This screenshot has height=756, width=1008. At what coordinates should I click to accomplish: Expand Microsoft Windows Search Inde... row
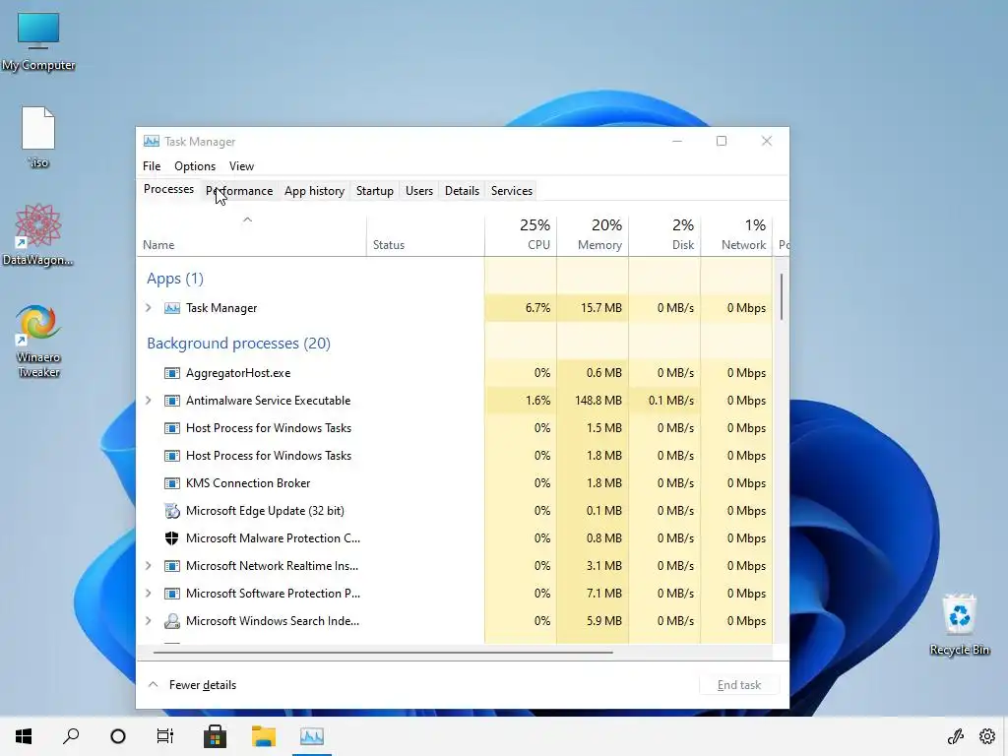click(149, 621)
